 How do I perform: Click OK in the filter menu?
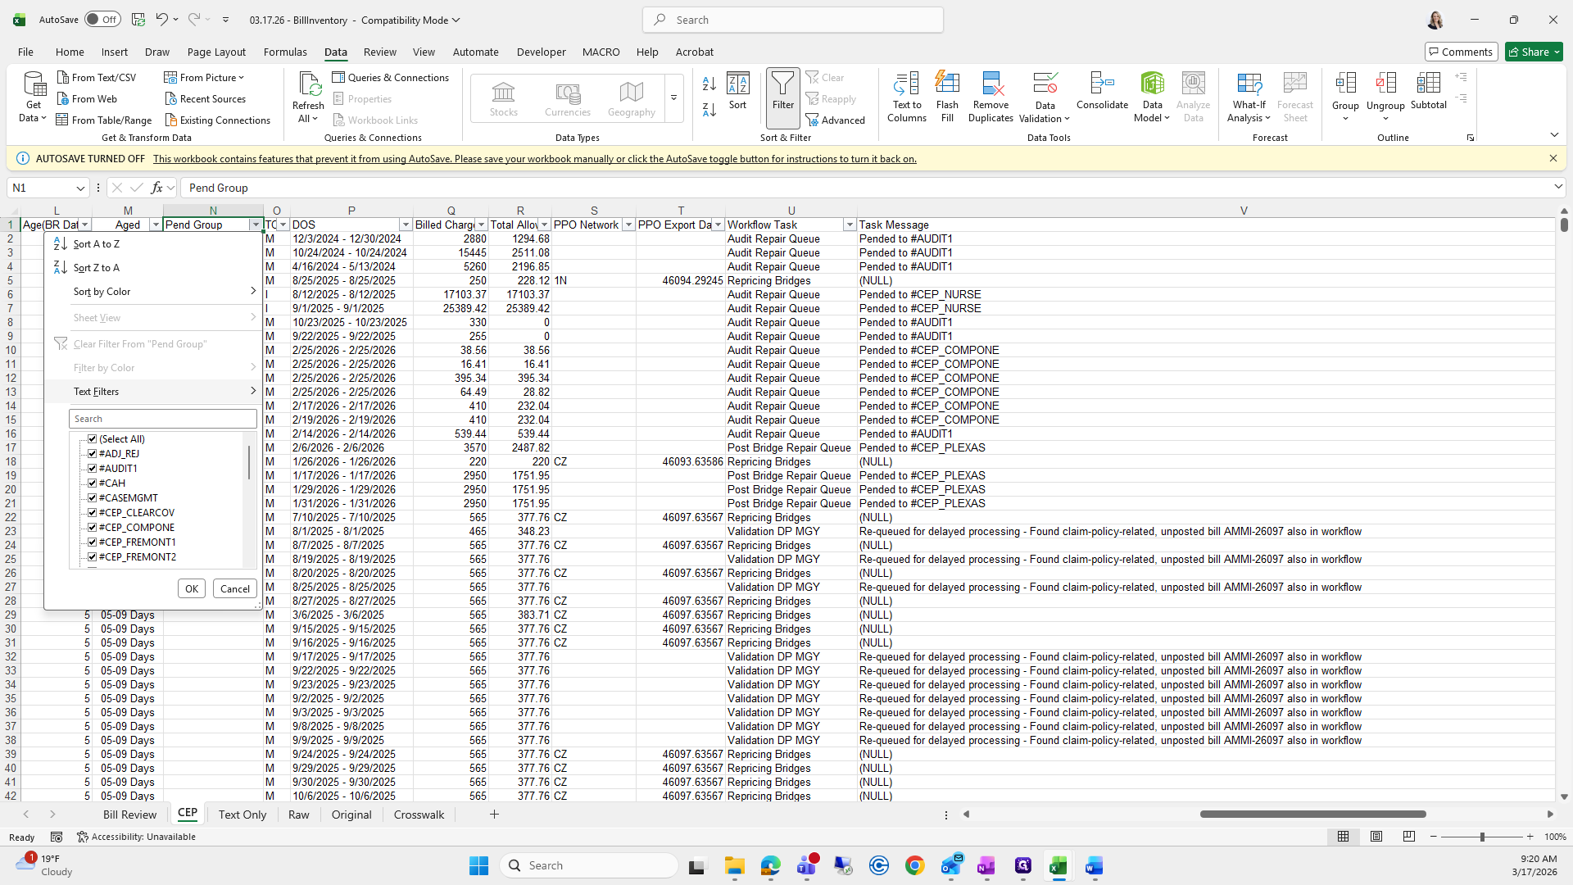191,588
